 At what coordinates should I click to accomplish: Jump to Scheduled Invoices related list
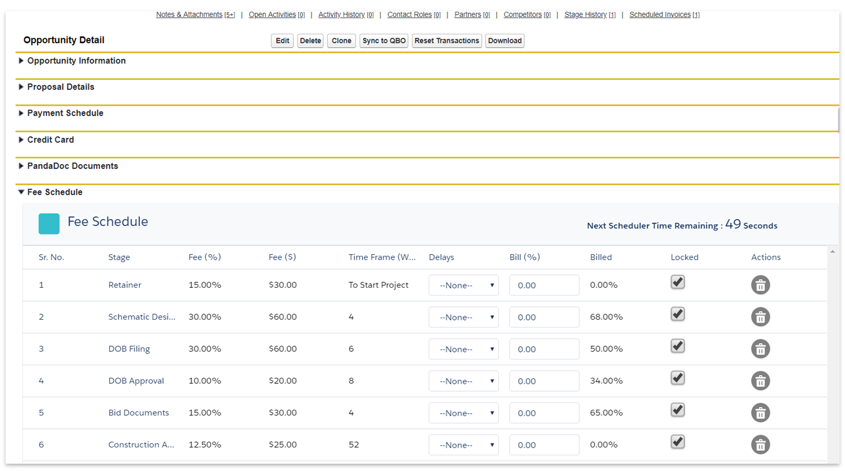point(664,15)
